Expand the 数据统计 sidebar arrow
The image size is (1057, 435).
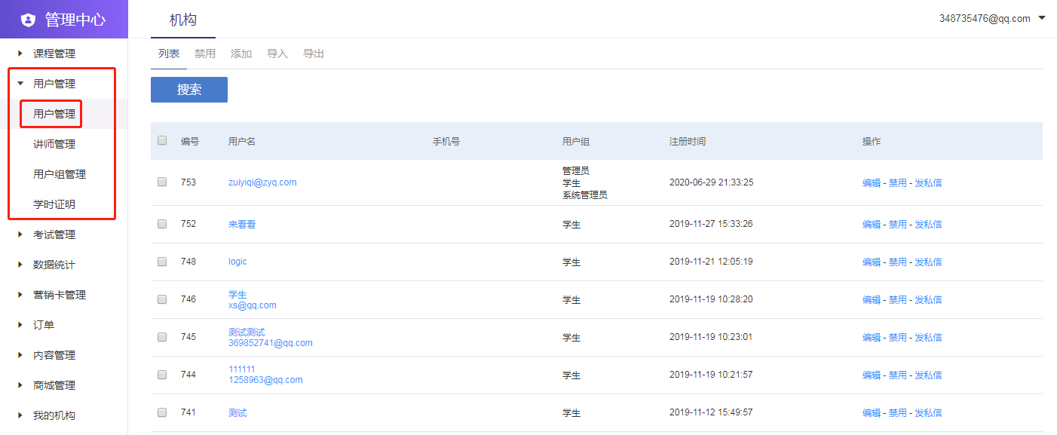point(20,265)
